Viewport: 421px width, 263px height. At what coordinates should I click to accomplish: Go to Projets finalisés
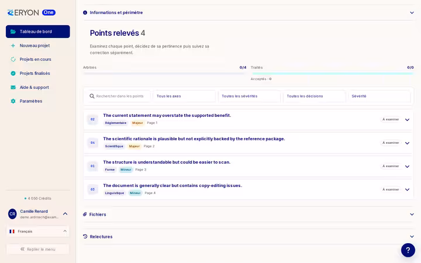[38, 73]
